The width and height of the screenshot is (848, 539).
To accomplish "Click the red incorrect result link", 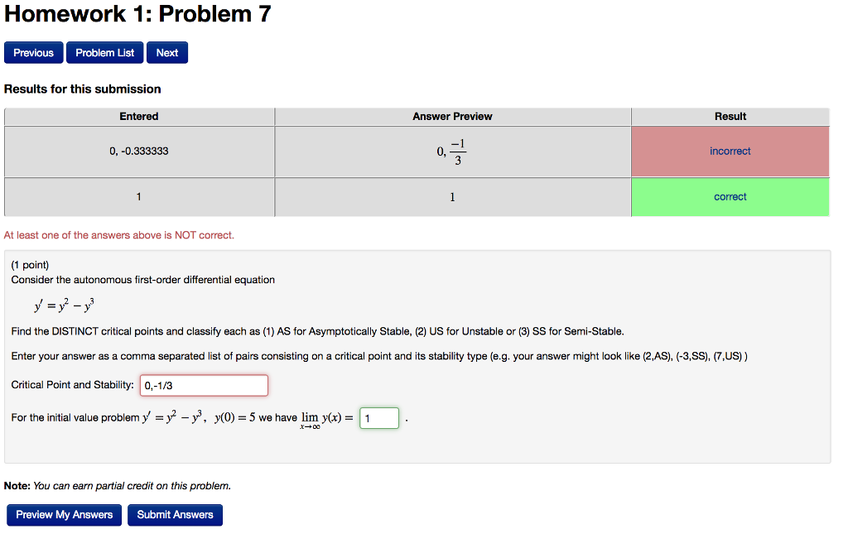I will coord(730,151).
